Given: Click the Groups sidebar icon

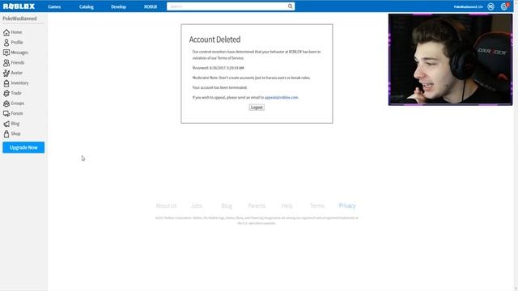Looking at the screenshot, I should pyautogui.click(x=6, y=103).
